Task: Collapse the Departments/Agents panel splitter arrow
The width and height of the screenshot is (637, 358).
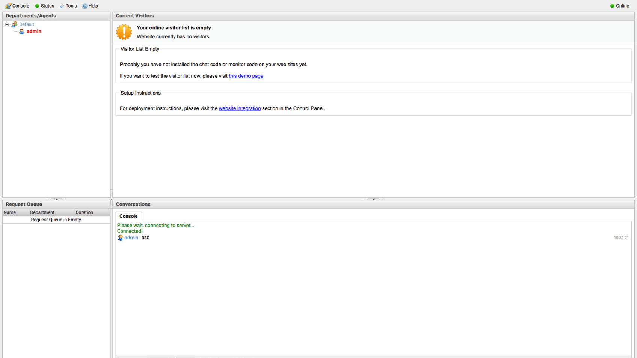Action: click(56, 199)
